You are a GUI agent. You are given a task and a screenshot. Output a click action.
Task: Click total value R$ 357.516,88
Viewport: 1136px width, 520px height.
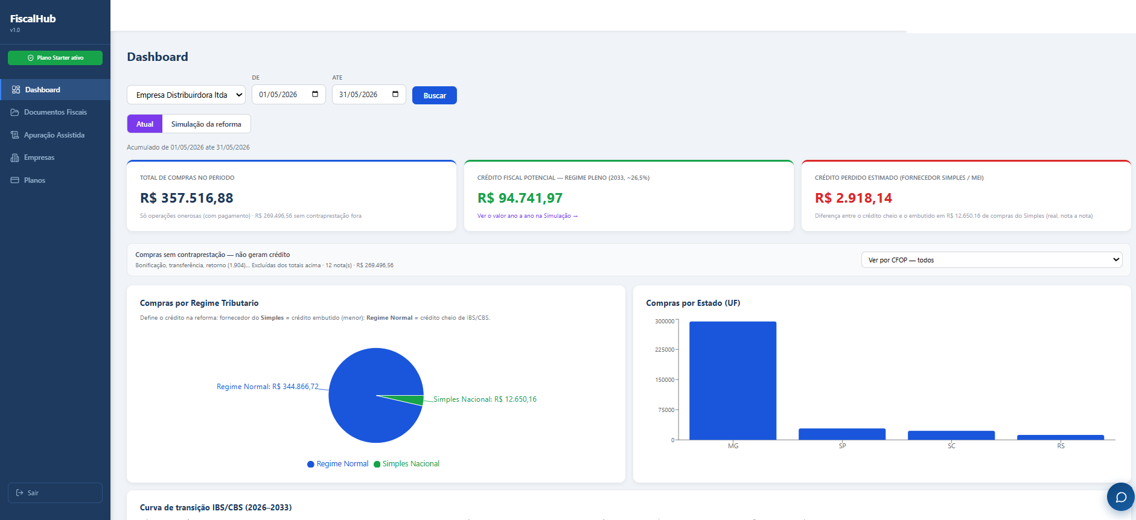[187, 198]
